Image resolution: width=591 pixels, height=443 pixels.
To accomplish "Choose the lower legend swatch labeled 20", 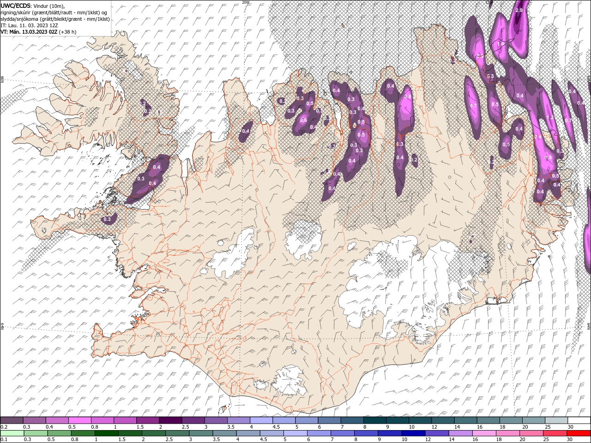I will (531, 433).
